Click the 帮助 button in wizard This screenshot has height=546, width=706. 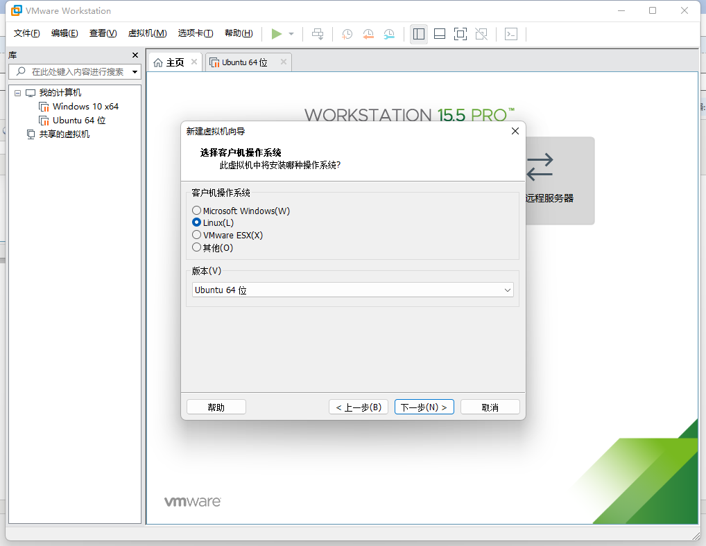[216, 407]
